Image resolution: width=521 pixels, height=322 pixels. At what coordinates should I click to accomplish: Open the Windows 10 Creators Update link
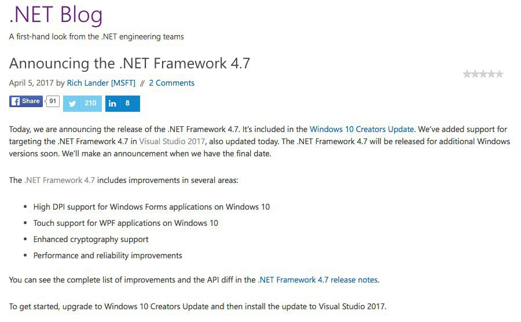[x=362, y=129]
